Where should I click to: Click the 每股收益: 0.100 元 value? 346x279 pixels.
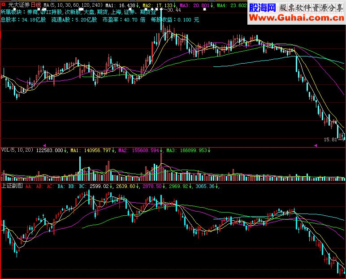pos(175,20)
